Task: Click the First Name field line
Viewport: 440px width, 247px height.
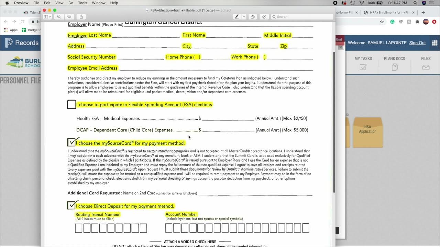Action: (x=233, y=35)
